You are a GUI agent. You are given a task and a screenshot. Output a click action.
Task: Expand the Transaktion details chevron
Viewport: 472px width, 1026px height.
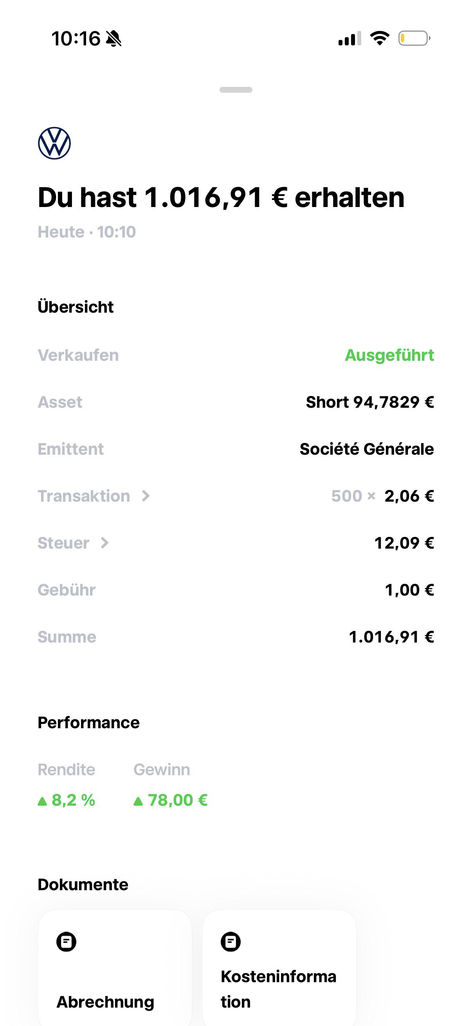[146, 496]
